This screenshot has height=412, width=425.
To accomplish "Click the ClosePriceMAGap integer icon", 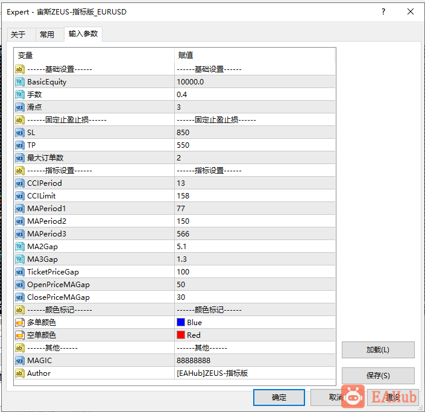I will point(20,297).
